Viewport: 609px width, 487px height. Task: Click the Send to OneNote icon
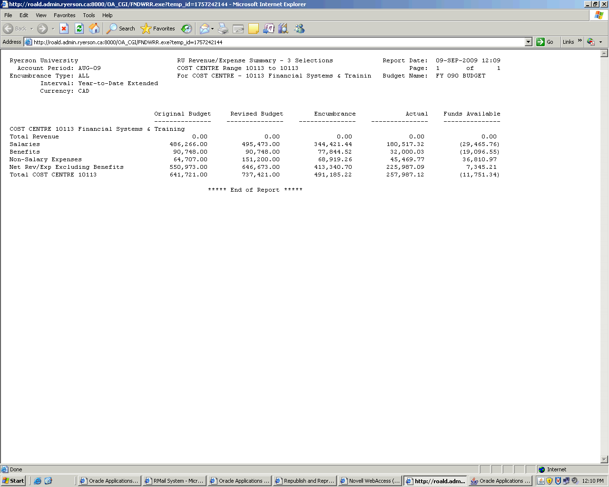point(269,29)
